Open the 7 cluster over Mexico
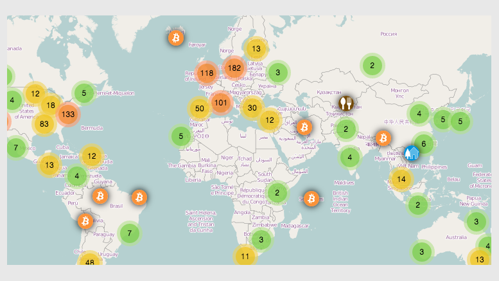 (x=16, y=148)
